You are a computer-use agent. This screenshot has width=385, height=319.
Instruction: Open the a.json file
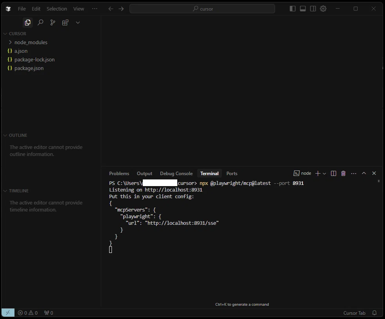coord(21,51)
